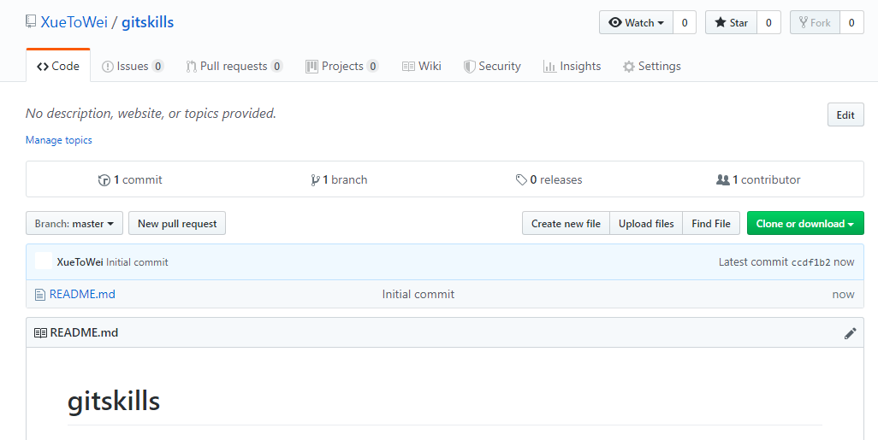Open the Wiki tab
878x440 pixels.
pyautogui.click(x=422, y=66)
